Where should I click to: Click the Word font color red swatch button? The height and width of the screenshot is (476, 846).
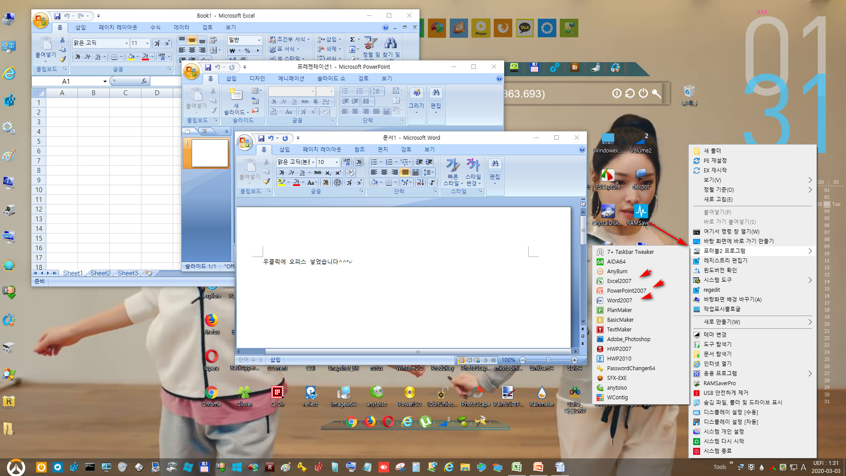(297, 183)
